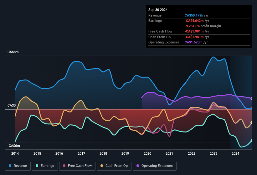The image size is (257, 175).
Task: Toggle the Cash From Op legend button
Action: tap(114, 166)
